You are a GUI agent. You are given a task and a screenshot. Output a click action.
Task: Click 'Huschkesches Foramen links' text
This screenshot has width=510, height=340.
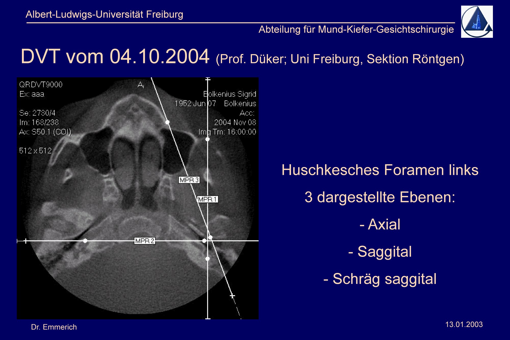pos(380,170)
